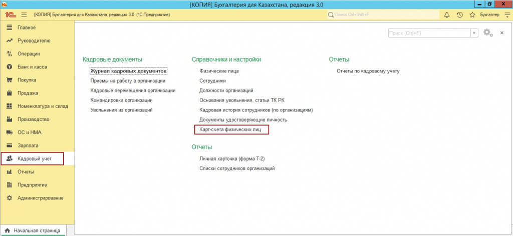Open Сотрудники catalog
The image size is (513, 236).
pos(212,80)
